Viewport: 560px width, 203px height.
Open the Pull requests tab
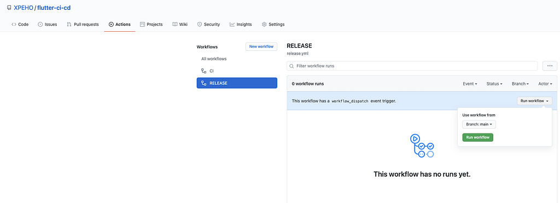coord(83,24)
